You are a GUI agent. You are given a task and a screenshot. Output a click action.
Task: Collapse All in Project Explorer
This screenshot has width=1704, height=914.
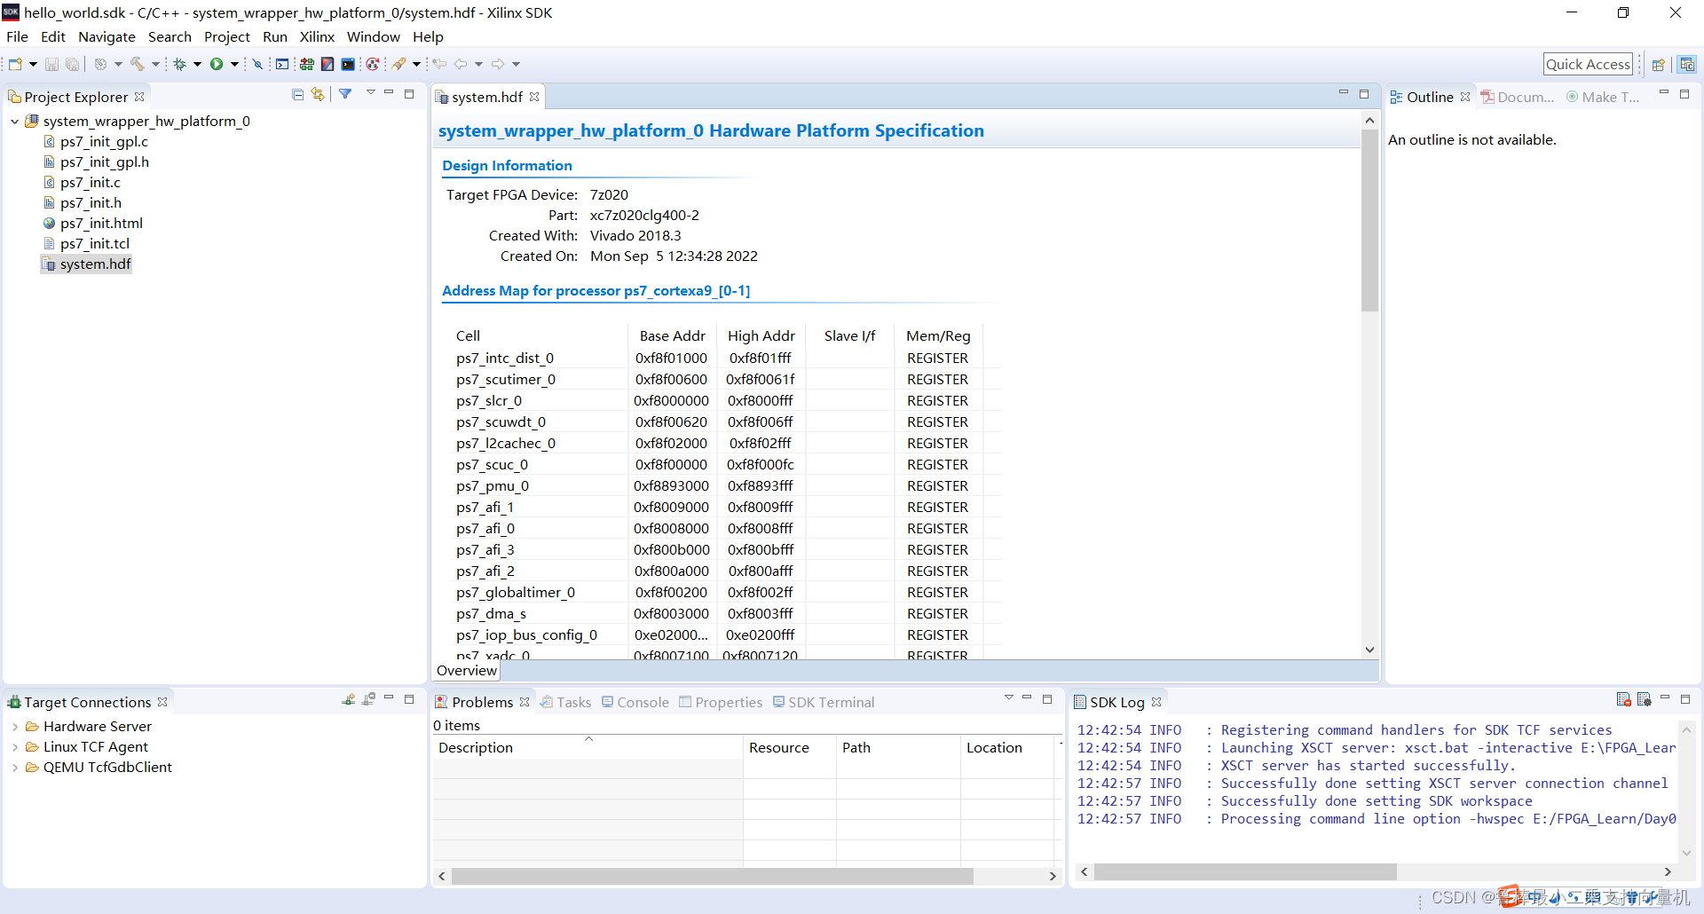298,94
